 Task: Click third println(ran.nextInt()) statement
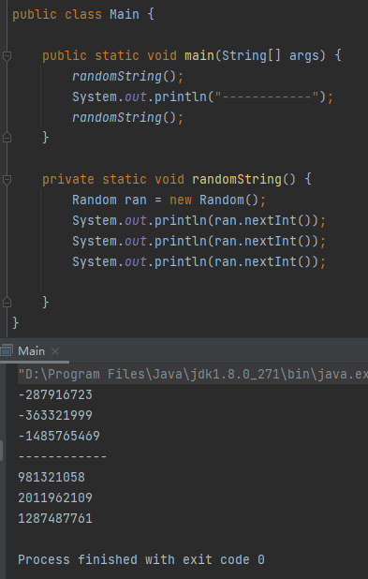tap(199, 262)
